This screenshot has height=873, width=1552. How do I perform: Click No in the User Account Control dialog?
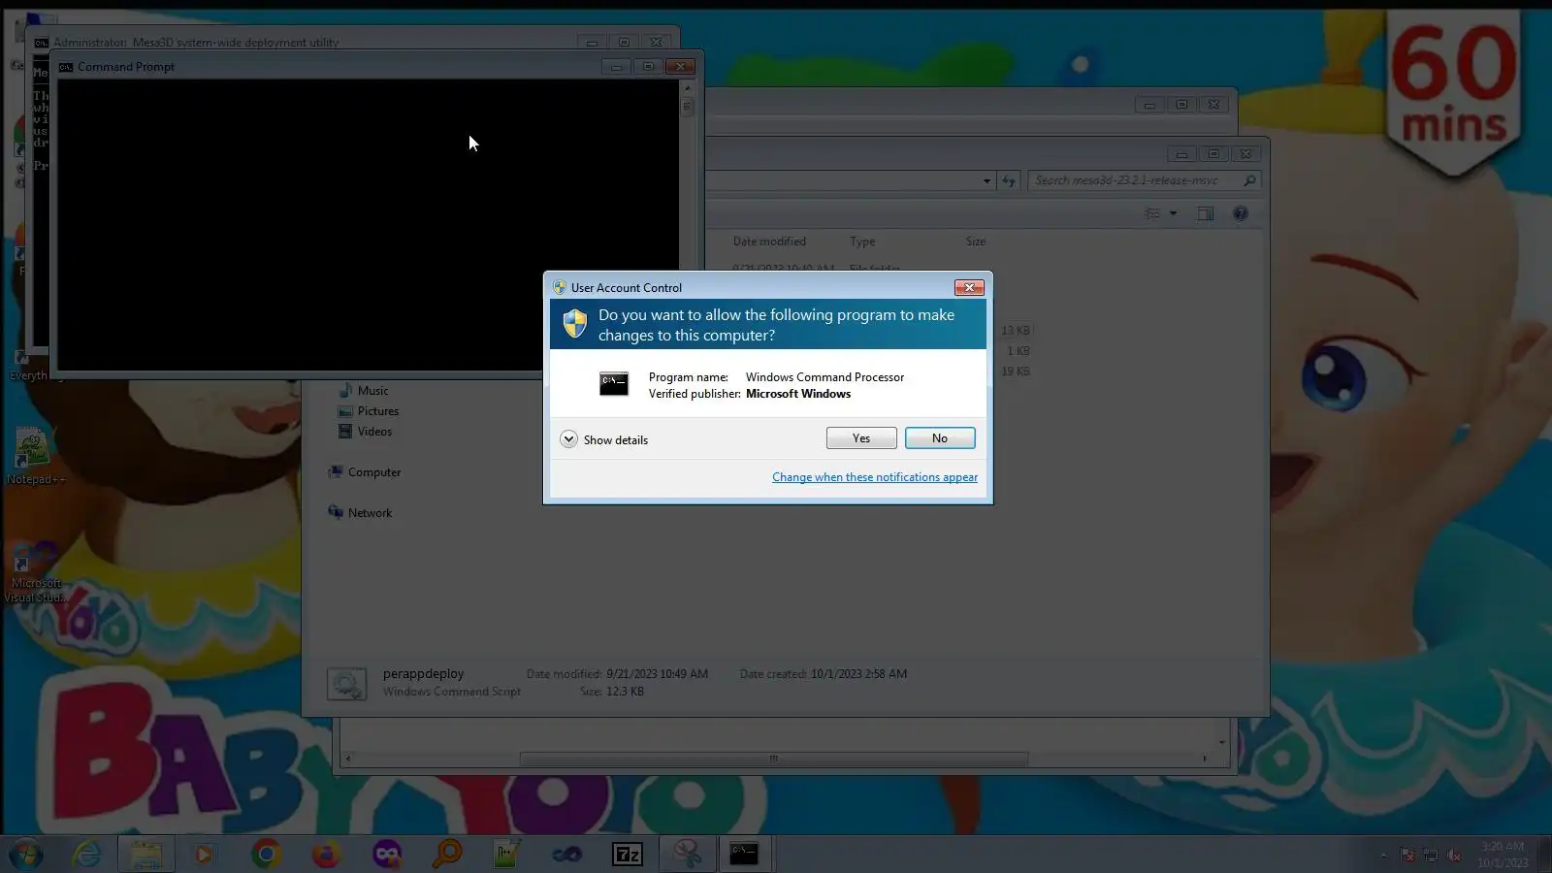[940, 438]
